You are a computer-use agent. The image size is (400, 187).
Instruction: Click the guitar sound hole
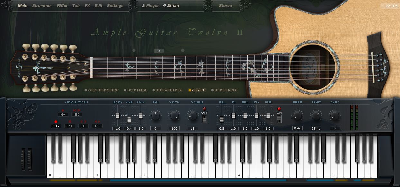[x=313, y=68]
